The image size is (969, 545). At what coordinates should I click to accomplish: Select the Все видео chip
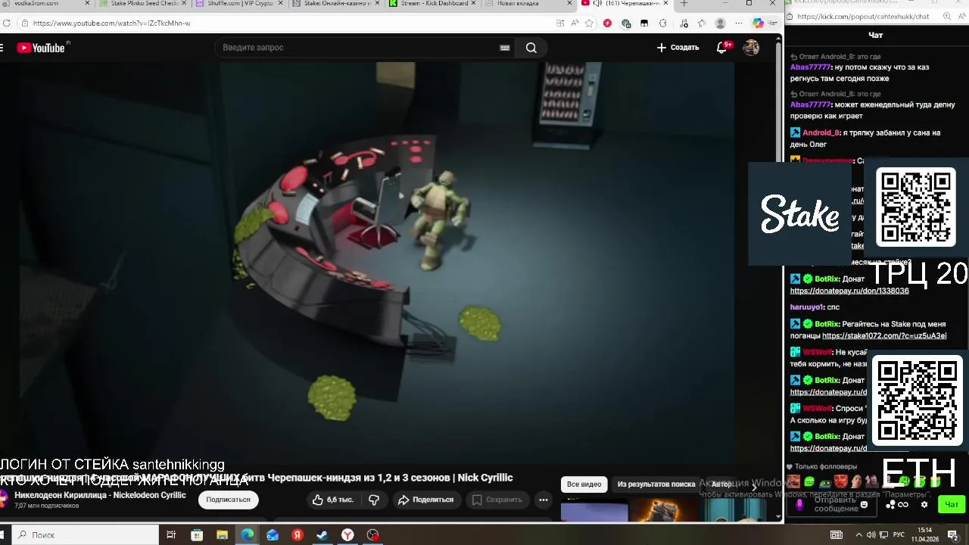coord(584,484)
